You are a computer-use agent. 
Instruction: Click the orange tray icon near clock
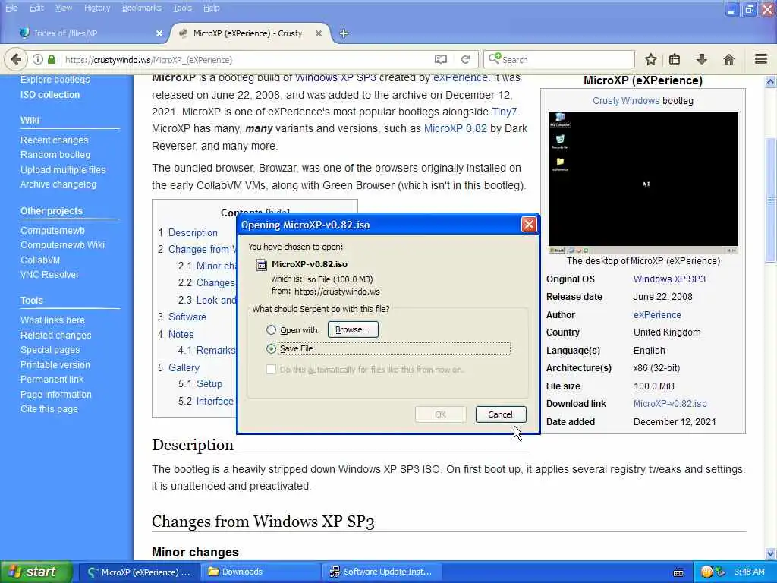(x=707, y=572)
